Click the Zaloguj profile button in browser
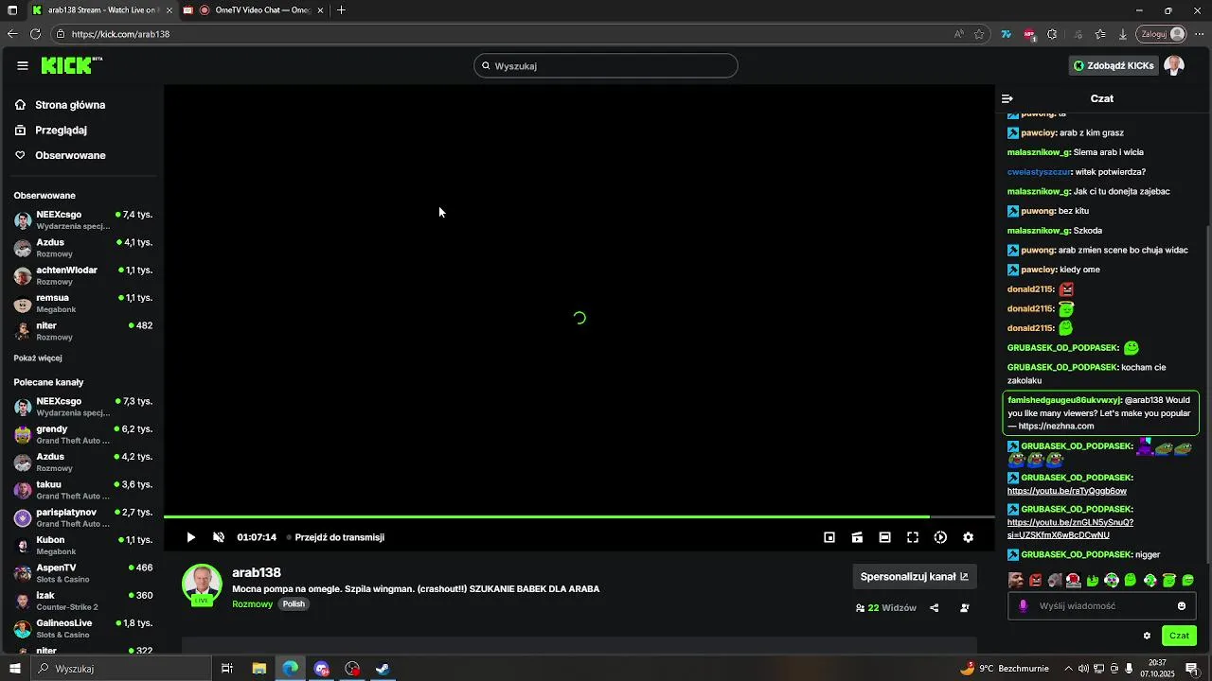Image resolution: width=1212 pixels, height=681 pixels. pos(1163,34)
